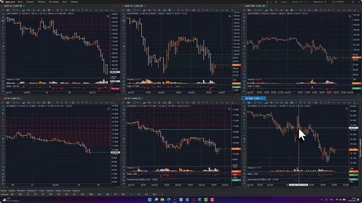Open the Заявки bottom panel tab
The height and width of the screenshot is (203, 362).
tap(3, 191)
